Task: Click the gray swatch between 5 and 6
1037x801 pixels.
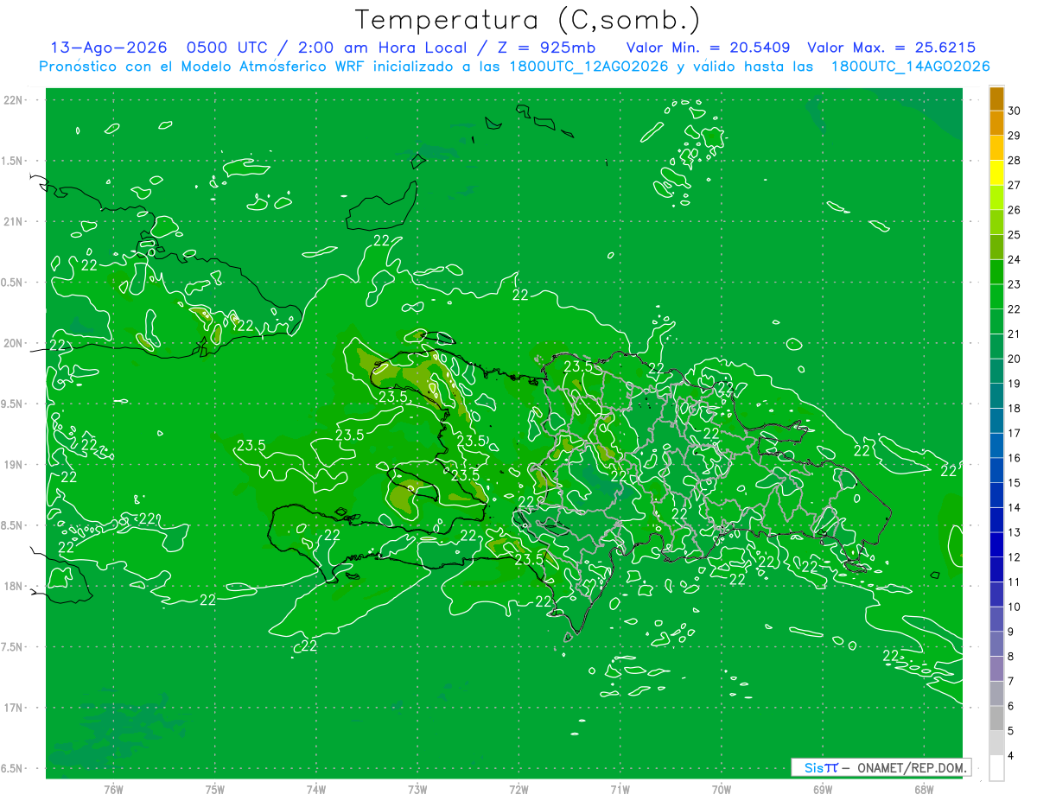Action: pos(996,719)
